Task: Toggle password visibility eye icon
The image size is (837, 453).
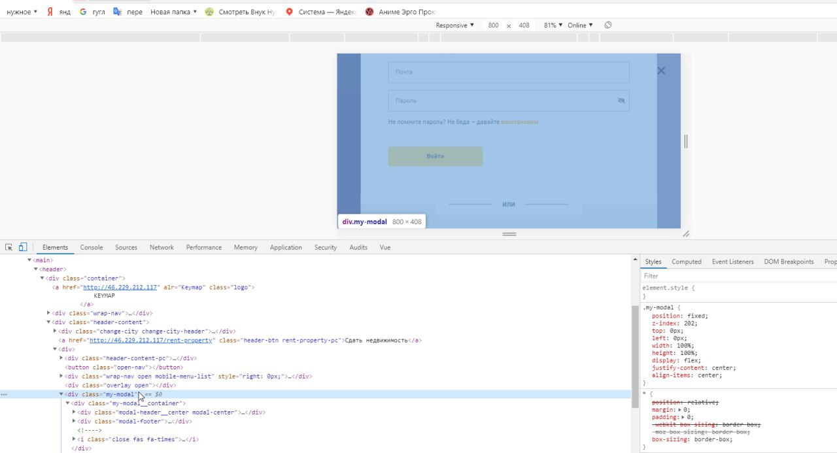Action: 621,101
